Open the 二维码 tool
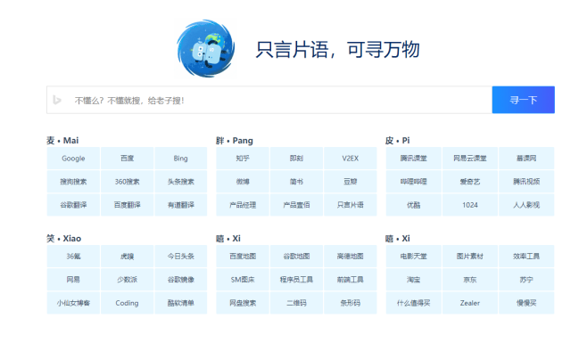587x359 pixels. [296, 303]
